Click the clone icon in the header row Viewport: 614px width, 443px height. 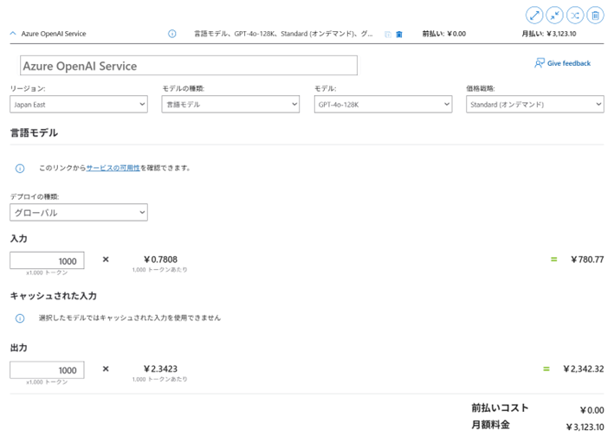[x=388, y=35]
